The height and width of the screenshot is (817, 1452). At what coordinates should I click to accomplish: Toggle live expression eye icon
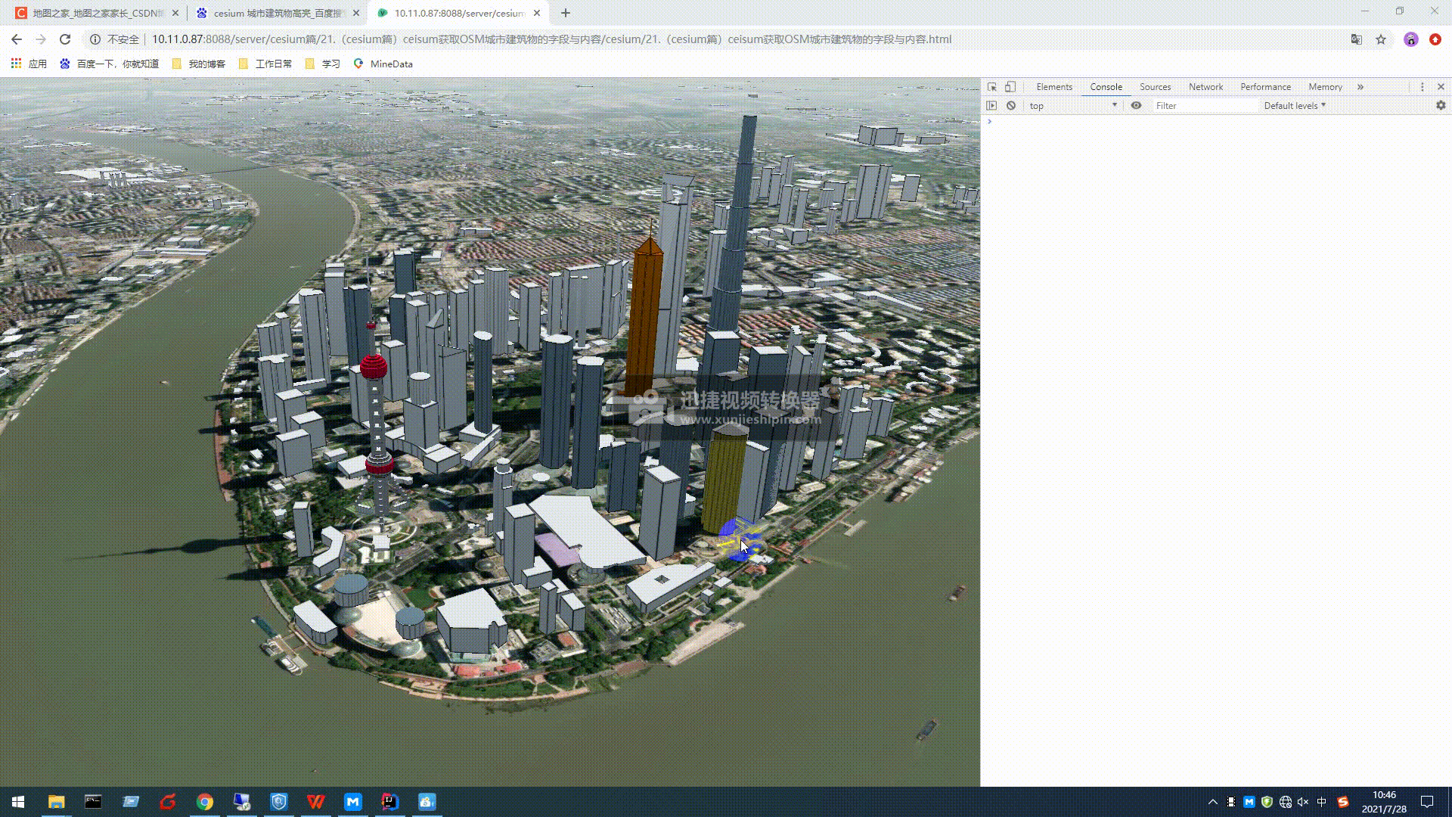click(x=1136, y=106)
